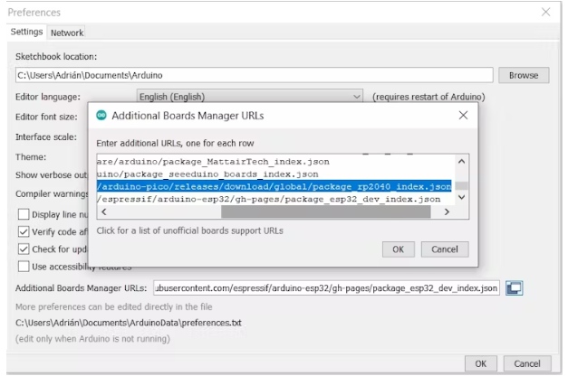This screenshot has height=376, width=568.
Task: Toggle the Verify code after upload checkbox
Action: [x=24, y=231]
